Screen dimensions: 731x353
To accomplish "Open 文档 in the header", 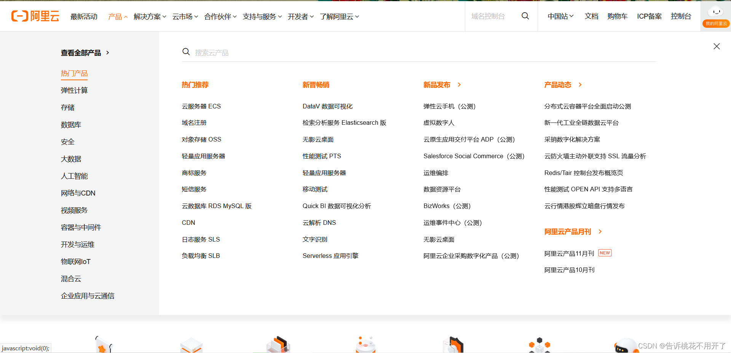I will coord(591,16).
